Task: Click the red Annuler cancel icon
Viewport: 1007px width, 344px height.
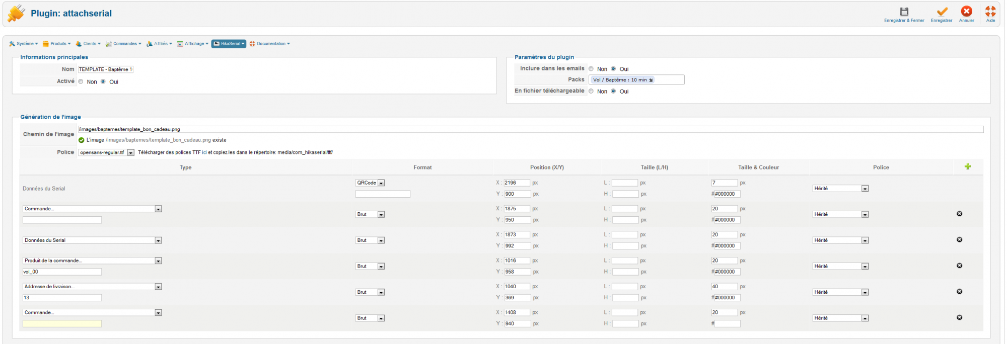Action: tap(966, 12)
